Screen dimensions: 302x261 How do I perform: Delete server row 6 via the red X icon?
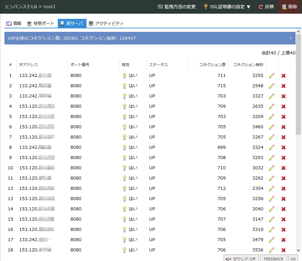(284, 127)
